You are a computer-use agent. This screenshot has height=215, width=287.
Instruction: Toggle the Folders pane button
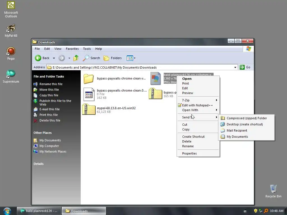pos(113,58)
